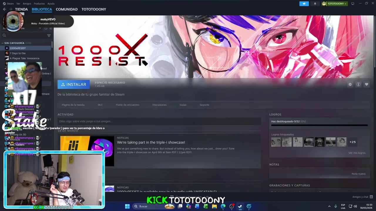
Task: Open the Amigos menu
Action: coord(27,4)
